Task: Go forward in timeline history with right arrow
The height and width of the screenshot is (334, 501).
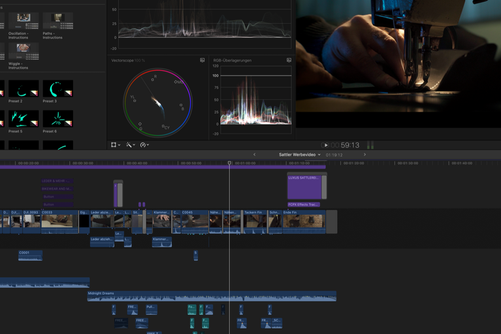Action: pos(364,155)
